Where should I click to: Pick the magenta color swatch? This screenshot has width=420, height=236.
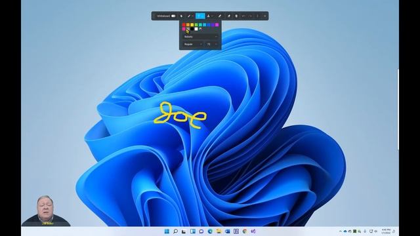tap(217, 25)
